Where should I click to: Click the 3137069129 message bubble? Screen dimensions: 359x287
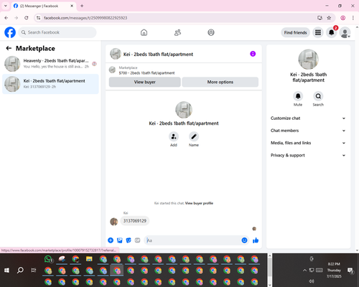(x=135, y=221)
